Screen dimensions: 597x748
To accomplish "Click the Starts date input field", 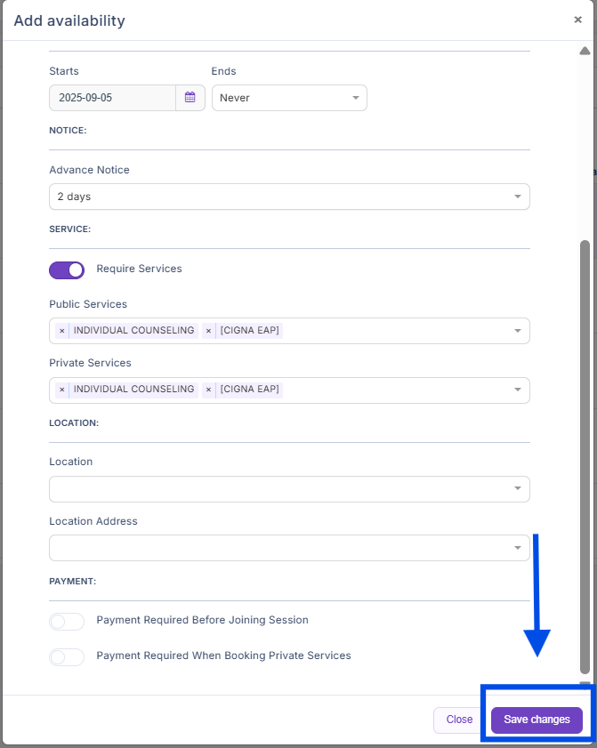I will click(x=112, y=98).
